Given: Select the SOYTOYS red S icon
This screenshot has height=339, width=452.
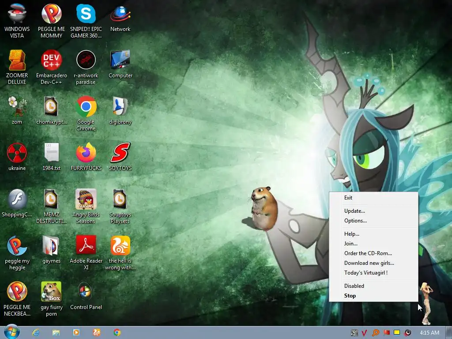Looking at the screenshot, I should [x=120, y=157].
